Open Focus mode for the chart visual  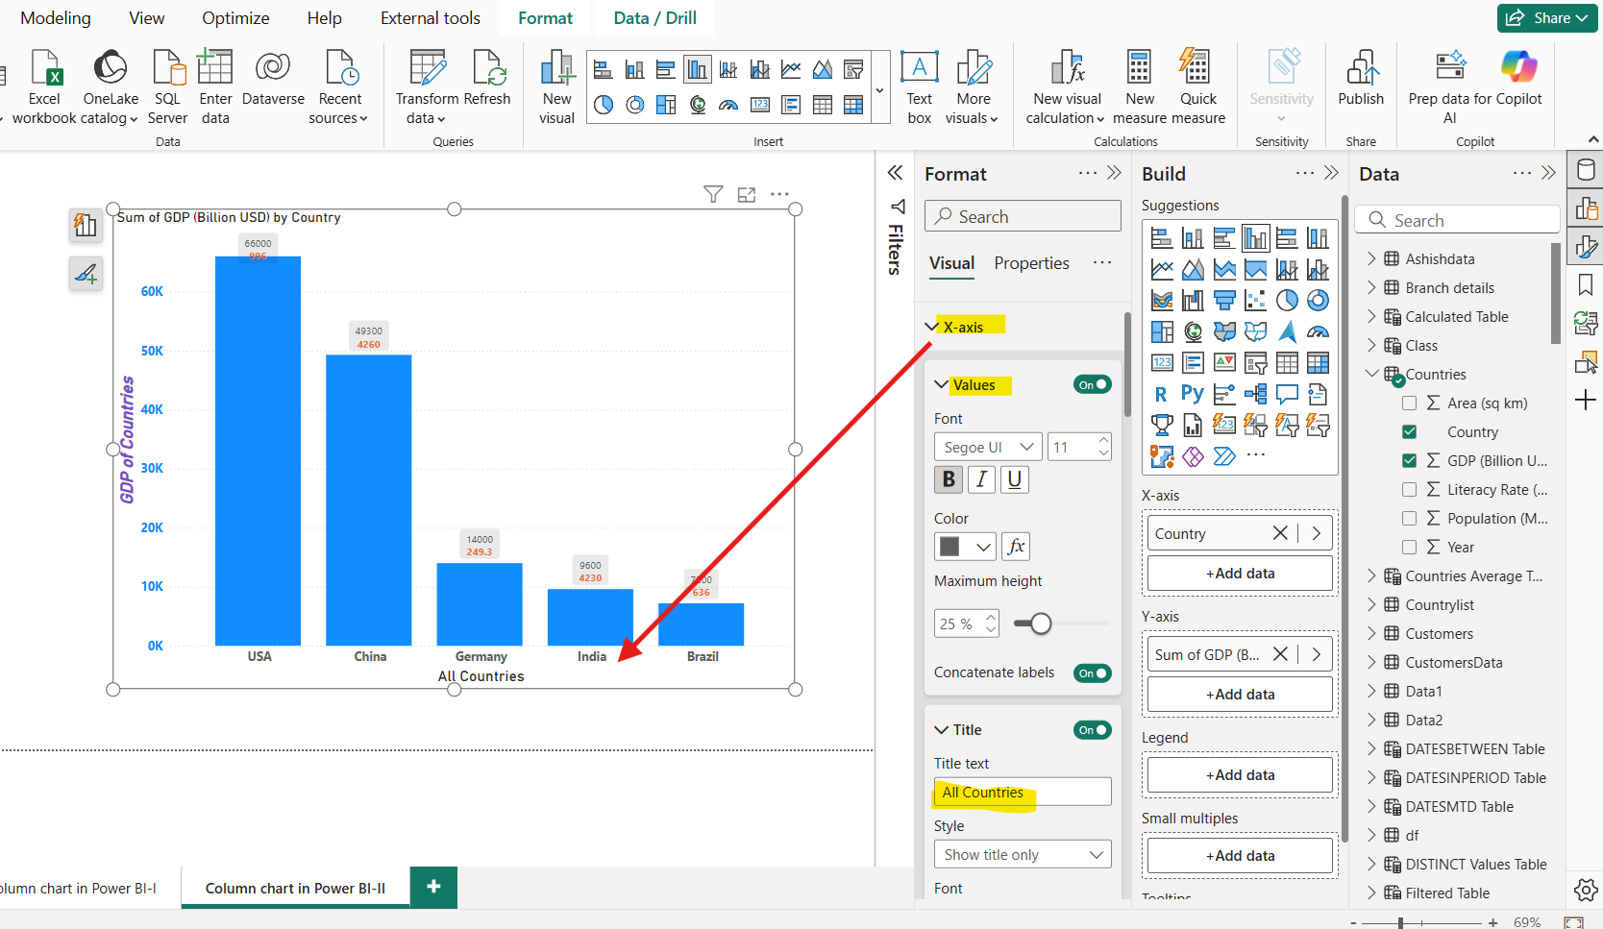pos(747,195)
